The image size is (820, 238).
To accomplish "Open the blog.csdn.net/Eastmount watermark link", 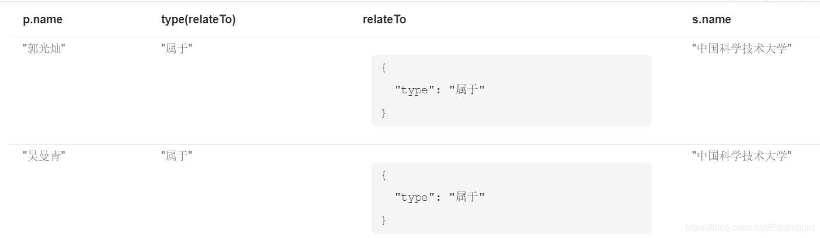I will [x=749, y=228].
